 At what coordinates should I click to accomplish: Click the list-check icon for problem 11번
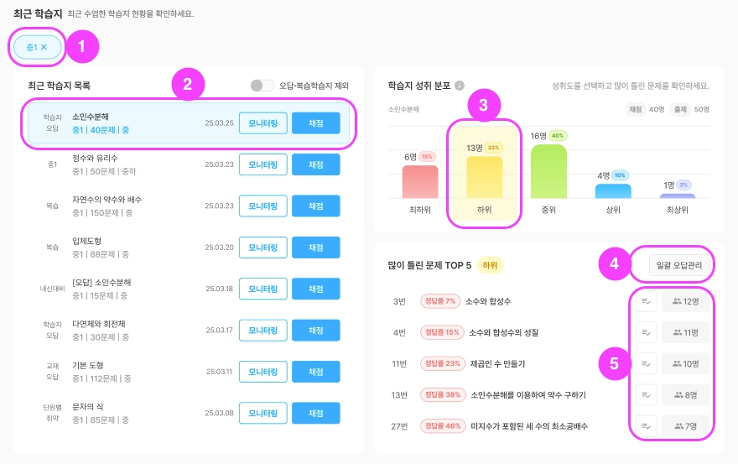[646, 363]
